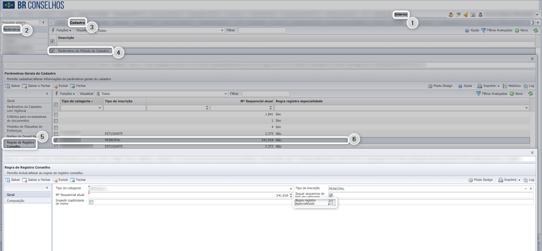The width and height of the screenshot is (542, 251).
Task: Open the Imprimir dropdown arrow in the Parâmetros Gerais toolbar
Action: (498, 86)
